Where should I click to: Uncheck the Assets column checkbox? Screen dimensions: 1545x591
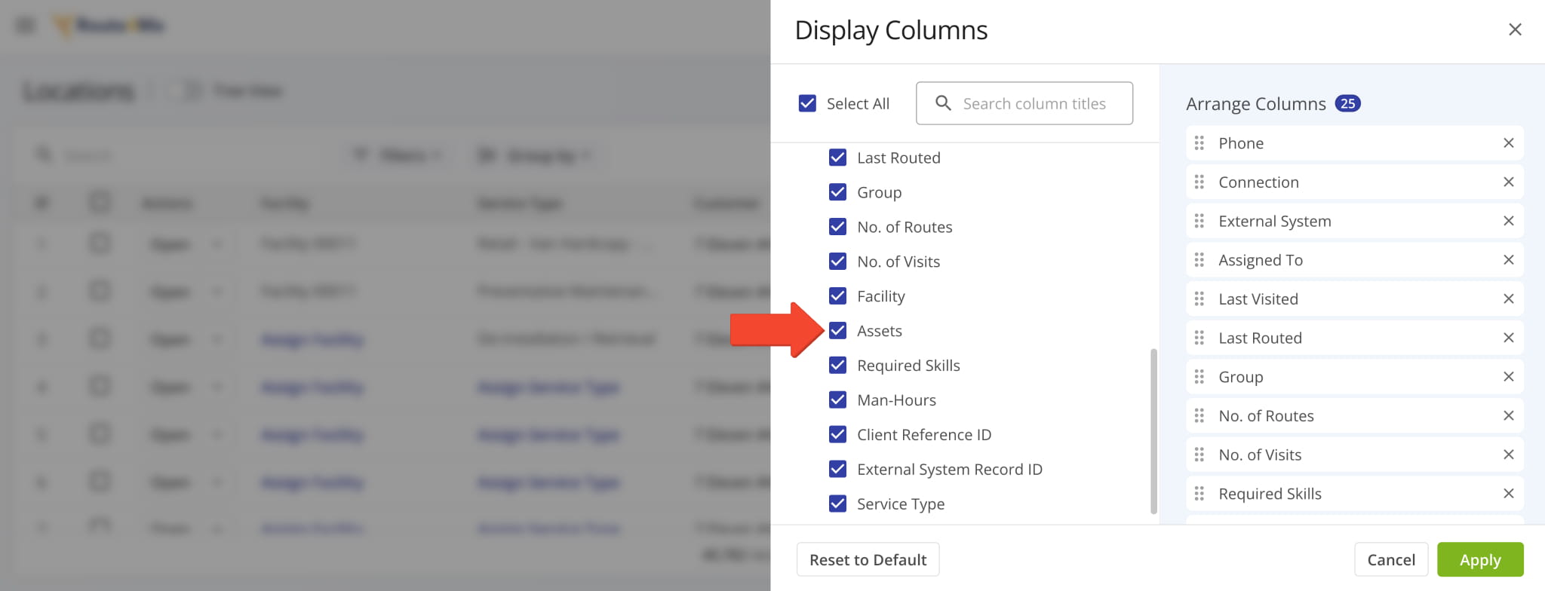click(x=837, y=331)
